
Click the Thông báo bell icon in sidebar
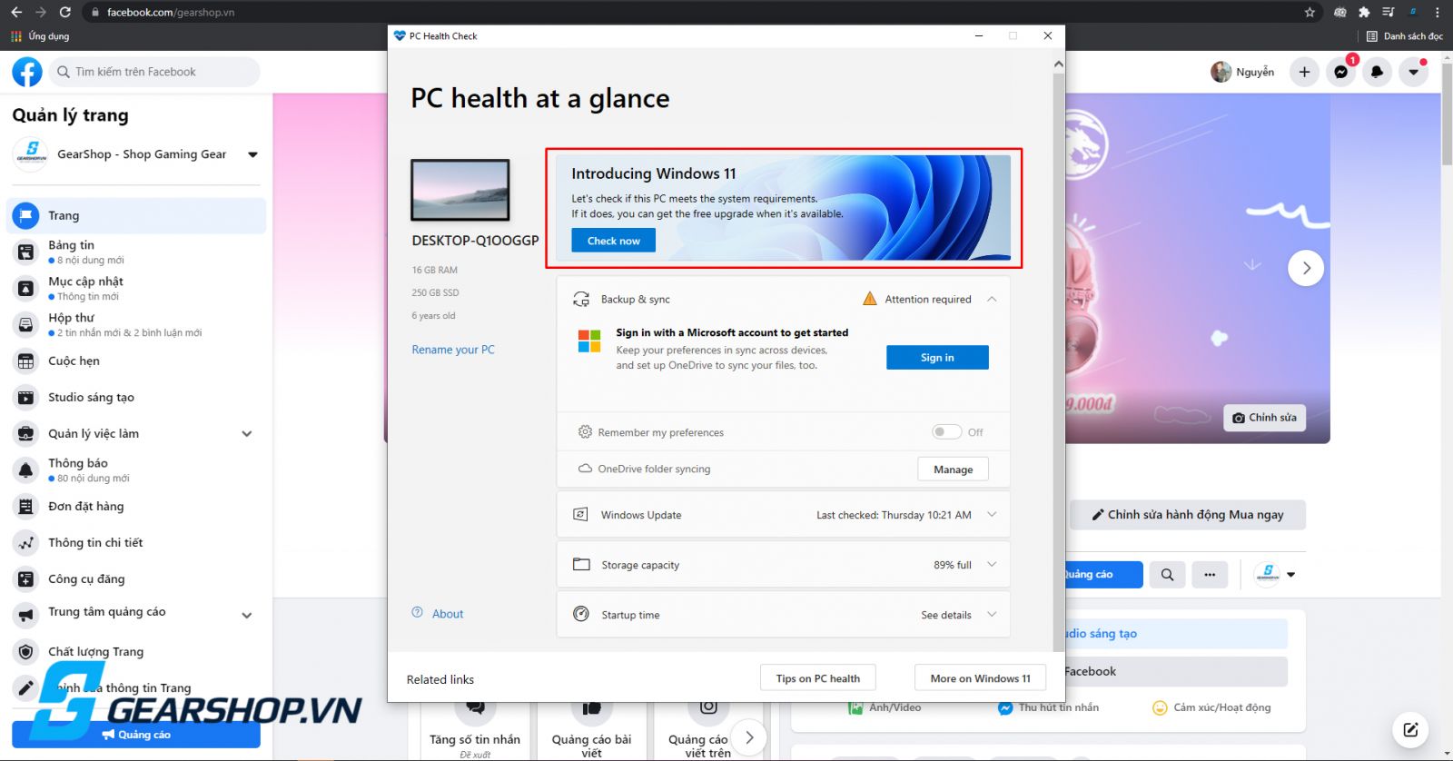tap(26, 469)
